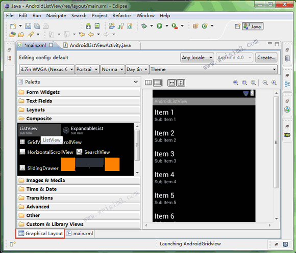Close the main.xml editor tab

click(x=51, y=45)
